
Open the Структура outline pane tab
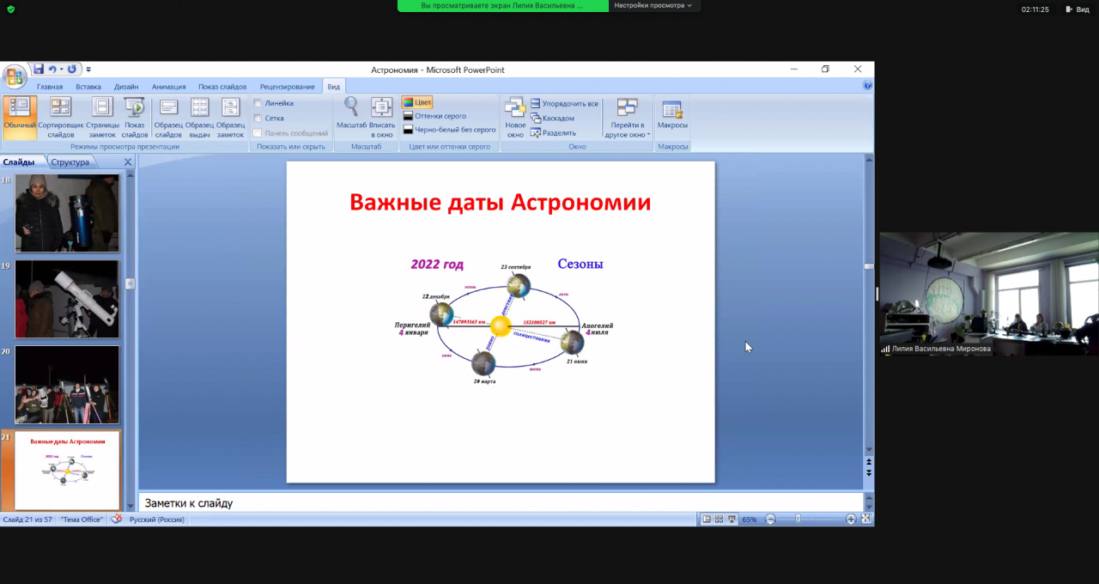pyautogui.click(x=70, y=162)
